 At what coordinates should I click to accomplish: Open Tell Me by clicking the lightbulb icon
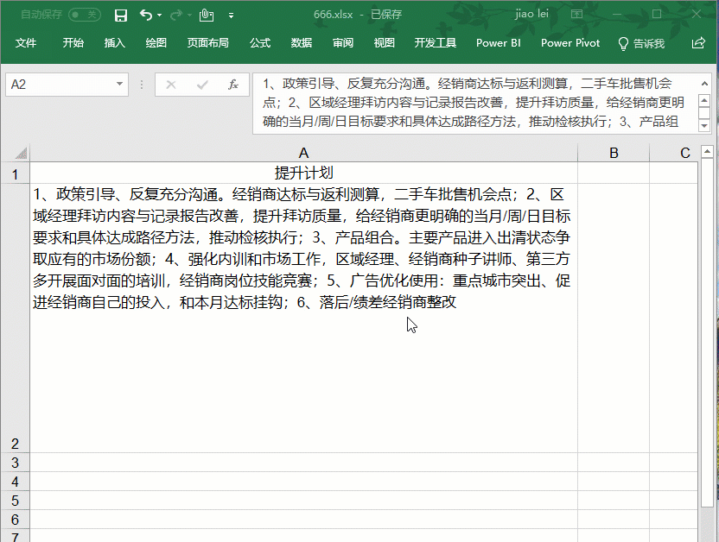pos(623,42)
